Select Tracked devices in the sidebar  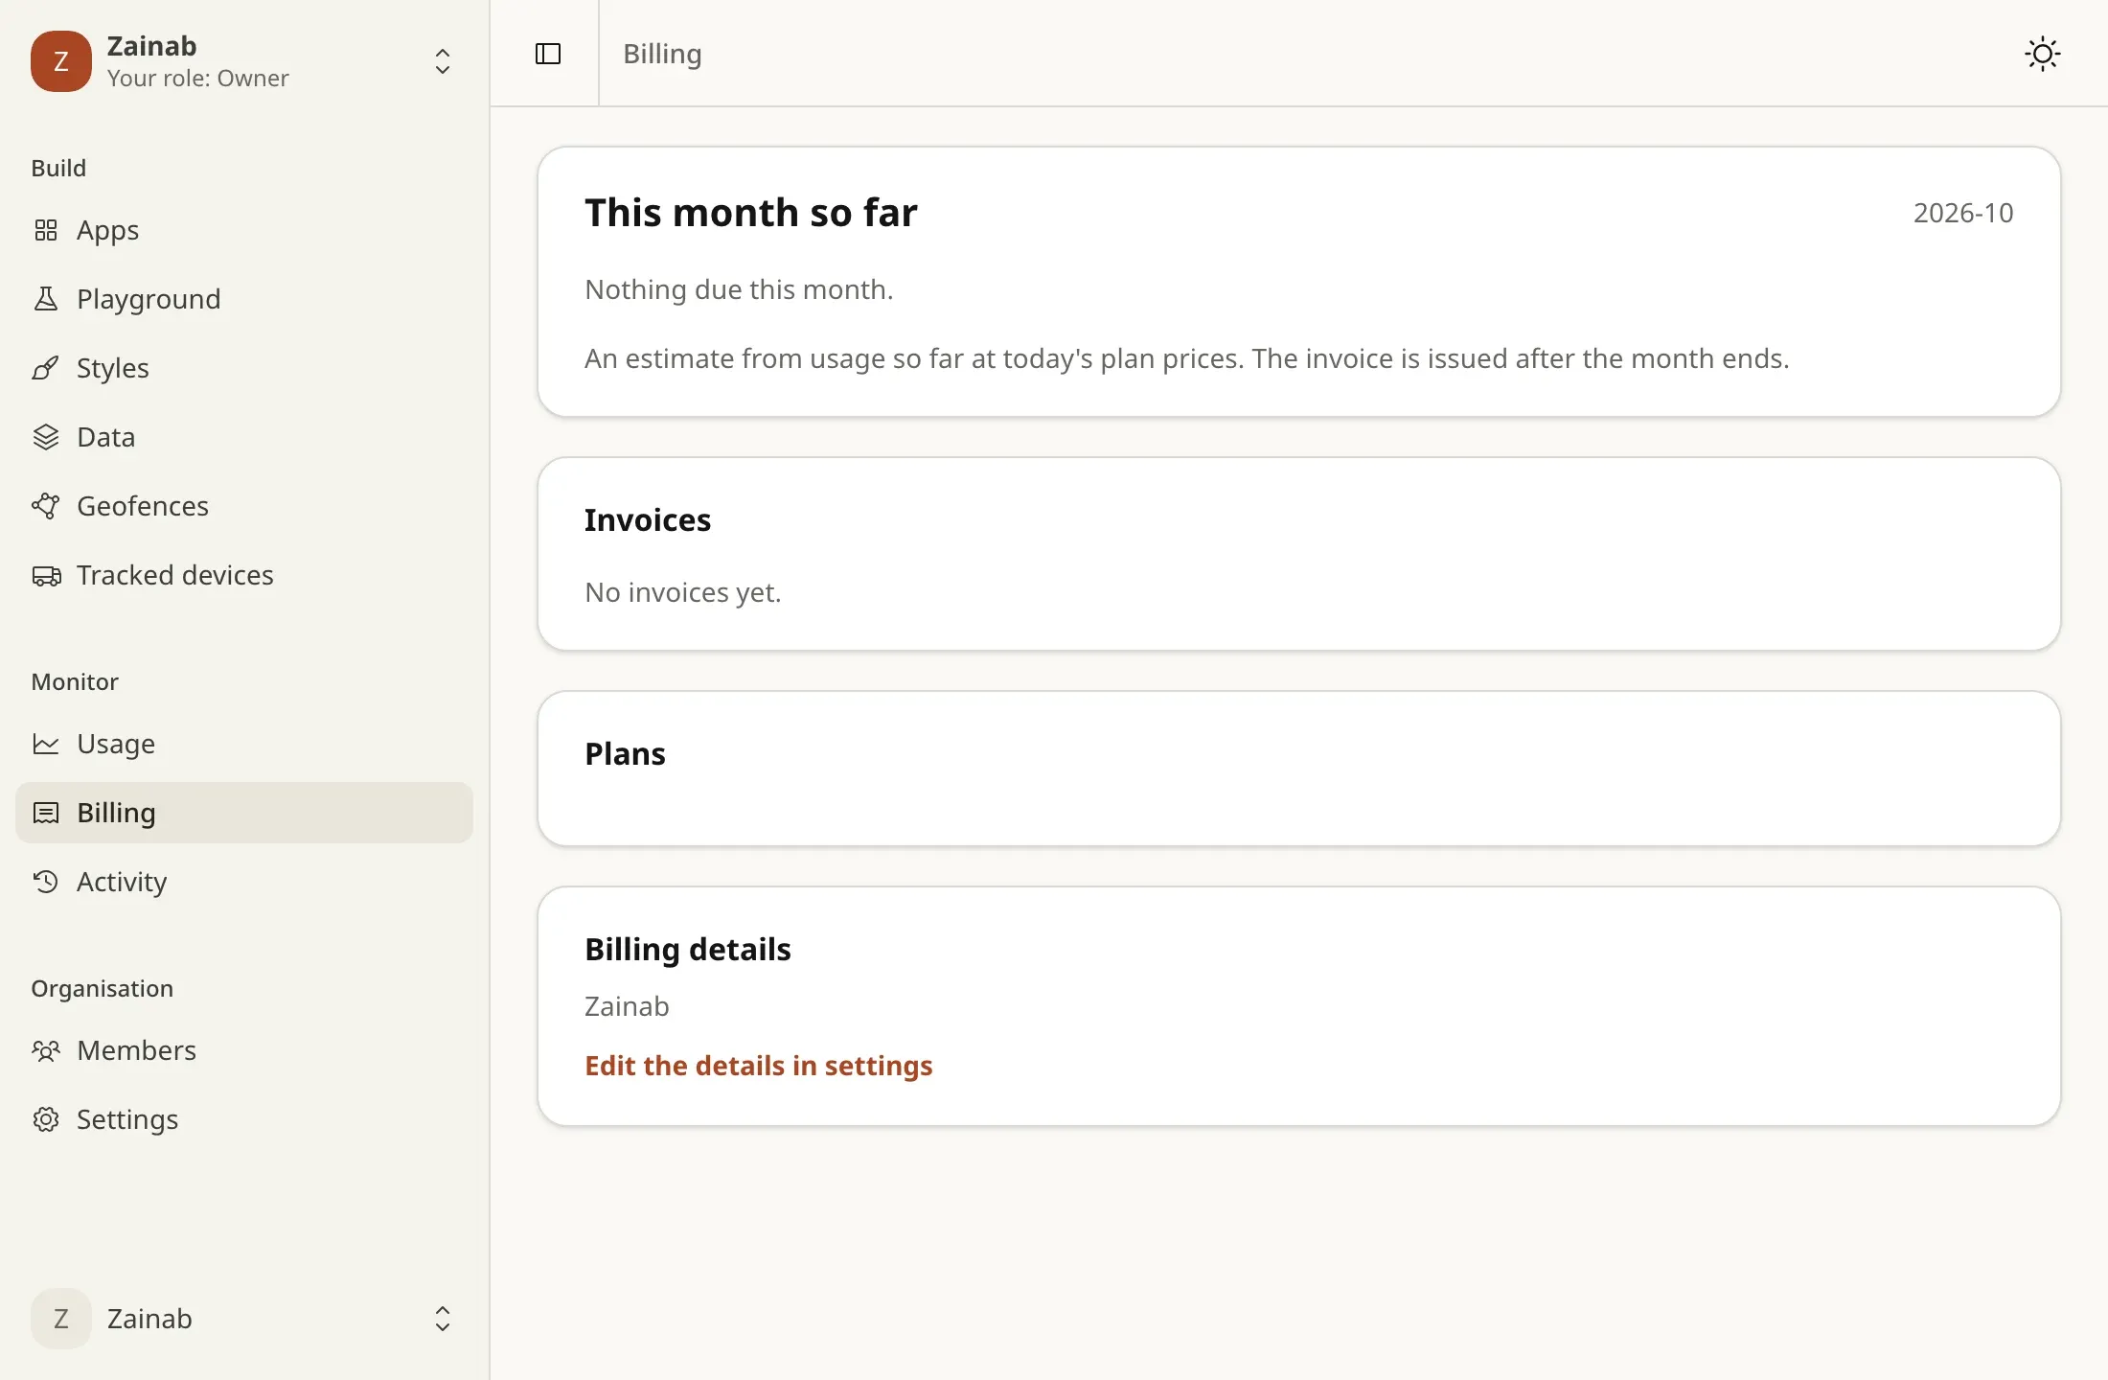[244, 575]
